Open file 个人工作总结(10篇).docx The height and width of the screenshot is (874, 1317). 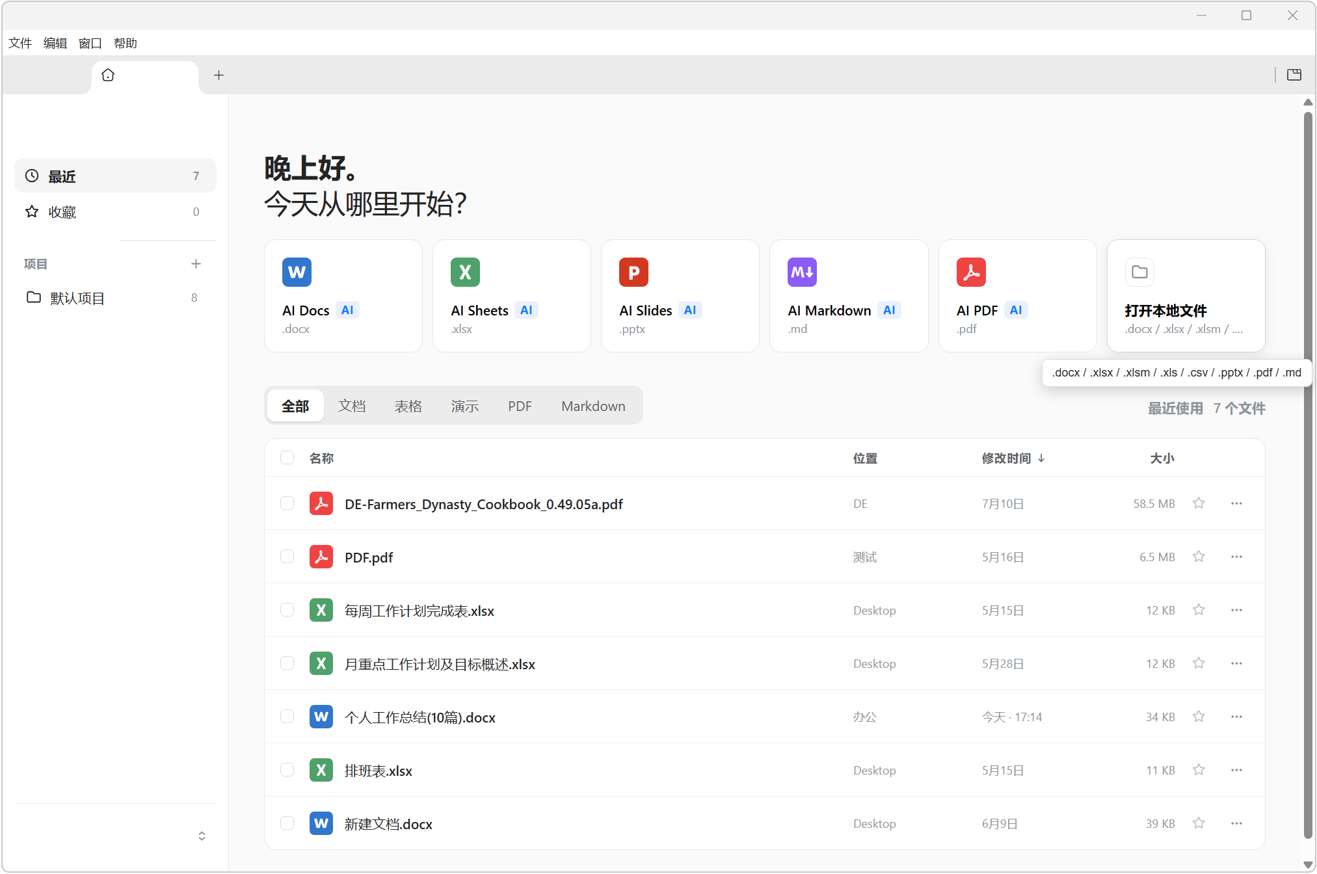(x=419, y=717)
